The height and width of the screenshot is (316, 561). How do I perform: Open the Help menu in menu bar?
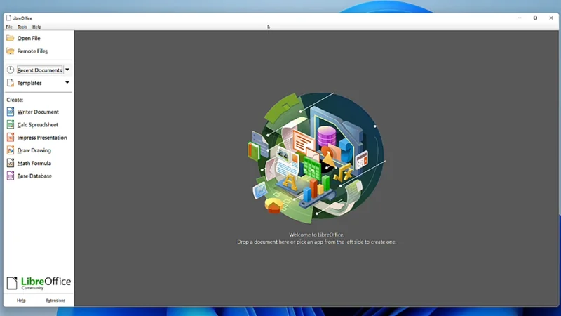coord(37,27)
